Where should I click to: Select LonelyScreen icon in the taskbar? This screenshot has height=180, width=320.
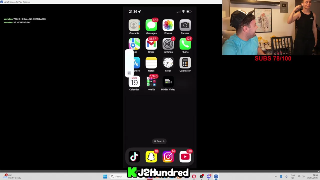coord(216,176)
